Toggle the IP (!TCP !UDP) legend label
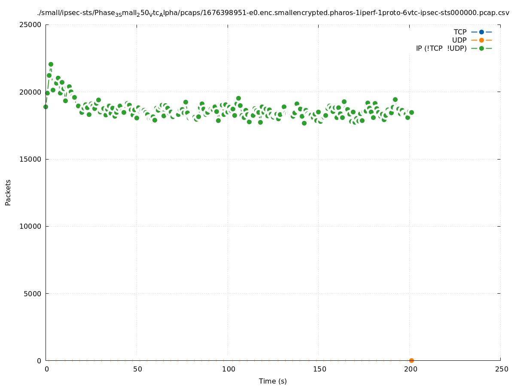The width and height of the screenshot is (514, 387). pos(441,48)
